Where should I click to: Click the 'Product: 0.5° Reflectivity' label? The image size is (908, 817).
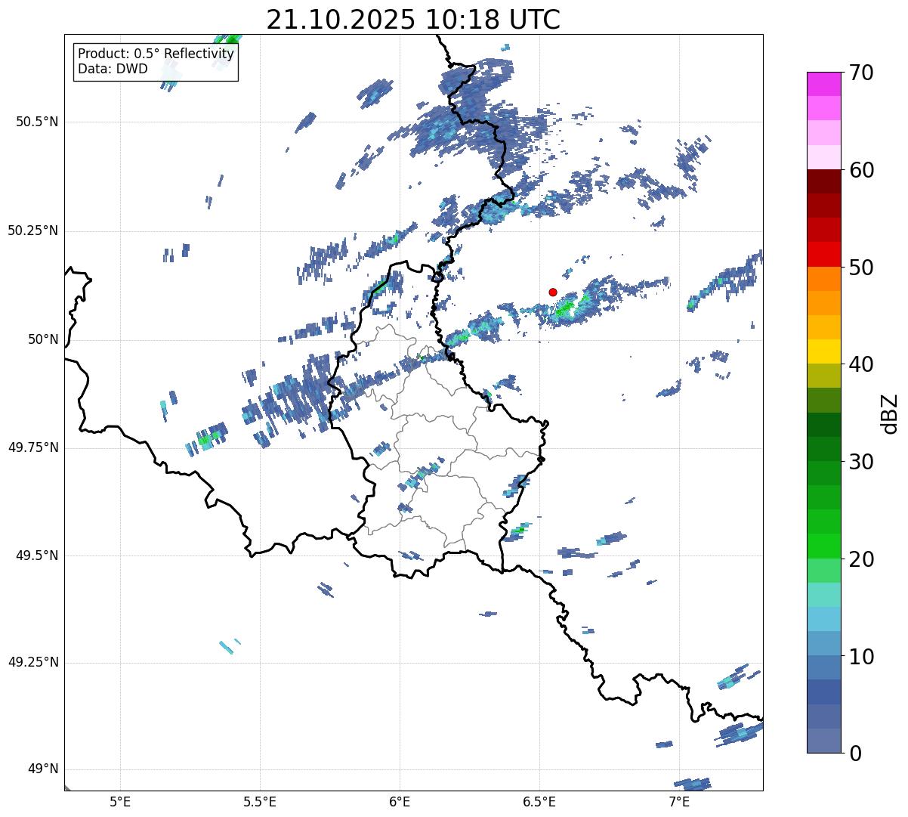tap(156, 54)
